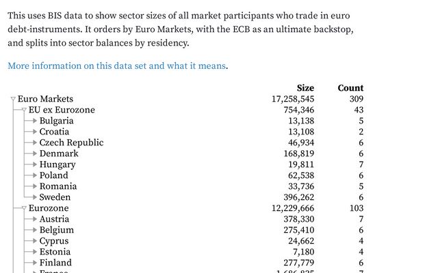Click the Cyprus country label
Screen dimensions: 438x273
point(54,241)
